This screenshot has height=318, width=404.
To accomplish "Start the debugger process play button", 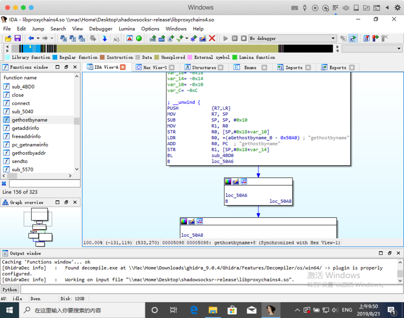I will coord(226,38).
